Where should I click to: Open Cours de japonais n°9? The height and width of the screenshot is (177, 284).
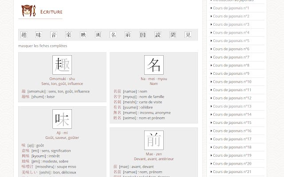[231, 73]
